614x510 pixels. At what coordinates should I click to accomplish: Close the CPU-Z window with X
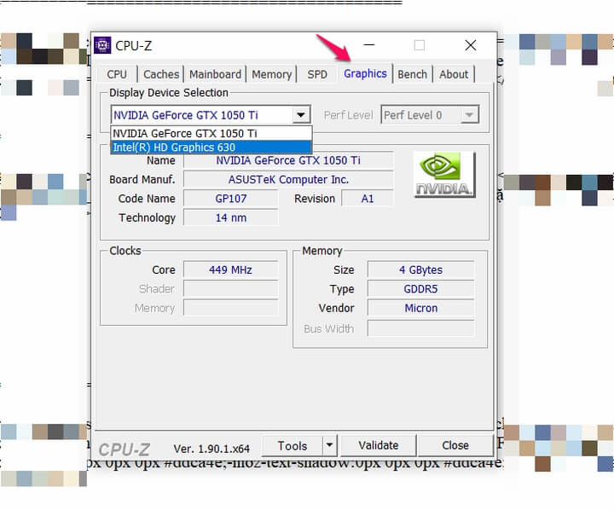point(471,45)
